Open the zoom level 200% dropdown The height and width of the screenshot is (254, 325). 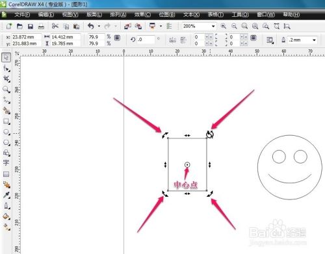coord(213,26)
